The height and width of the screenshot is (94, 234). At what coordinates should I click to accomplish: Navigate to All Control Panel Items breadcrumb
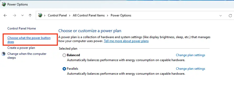pos(89,15)
